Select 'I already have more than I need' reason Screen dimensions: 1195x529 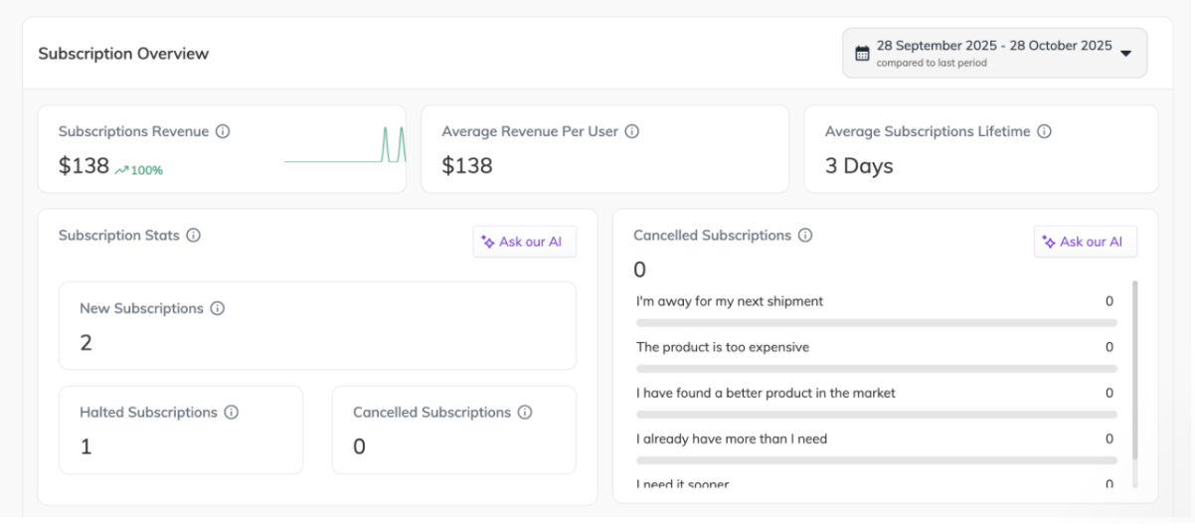732,439
